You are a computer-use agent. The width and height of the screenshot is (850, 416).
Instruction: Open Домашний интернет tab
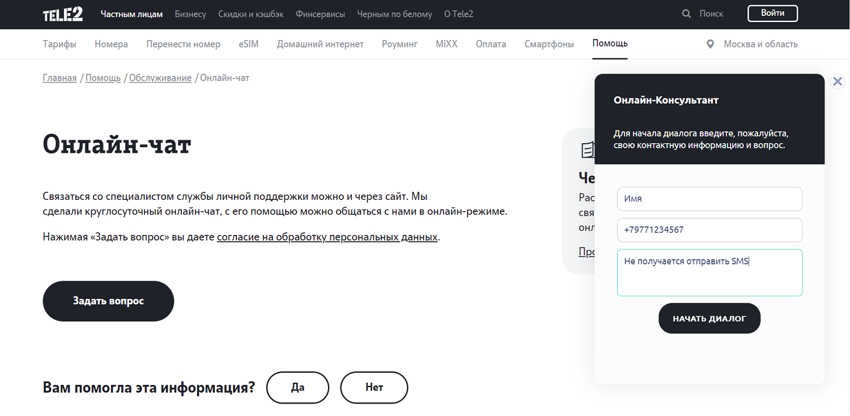320,44
